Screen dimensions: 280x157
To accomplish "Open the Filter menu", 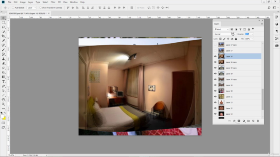I will tap(53, 2).
